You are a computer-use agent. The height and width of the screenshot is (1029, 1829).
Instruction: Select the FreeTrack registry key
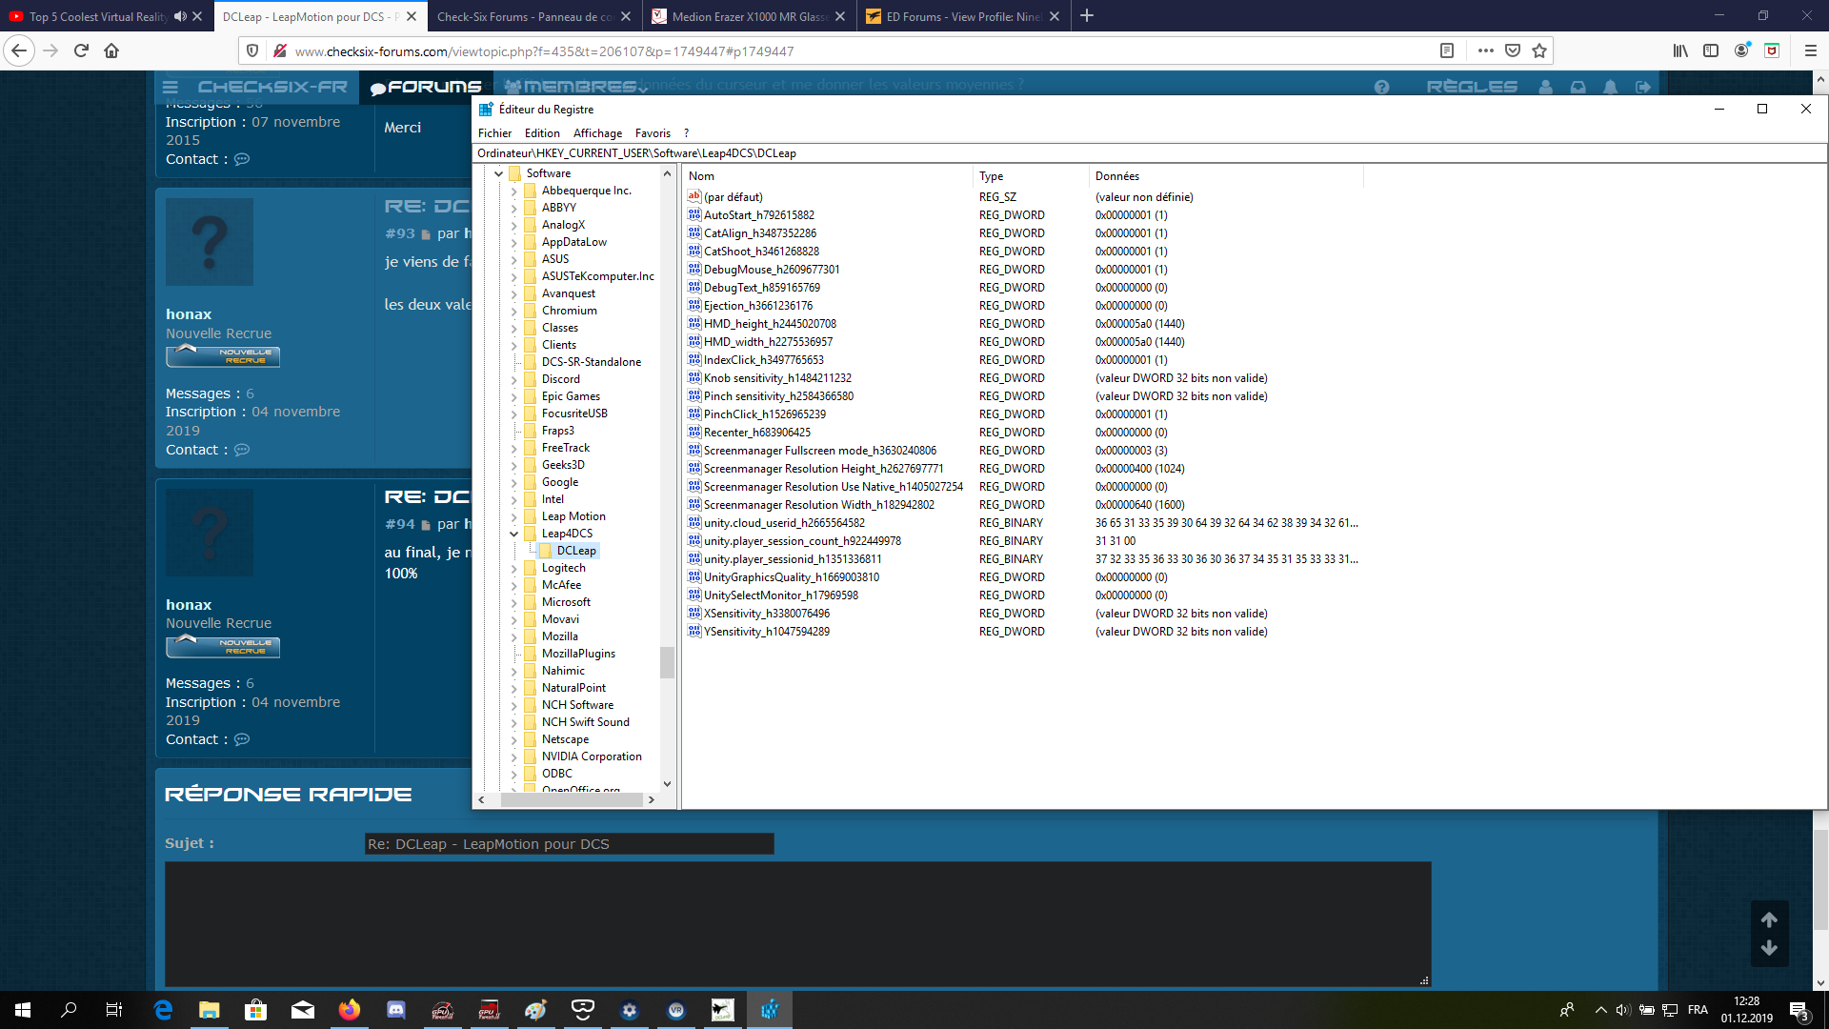click(566, 448)
